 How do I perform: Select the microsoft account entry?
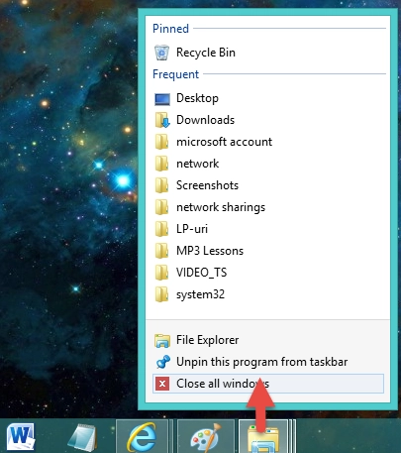click(x=268, y=142)
